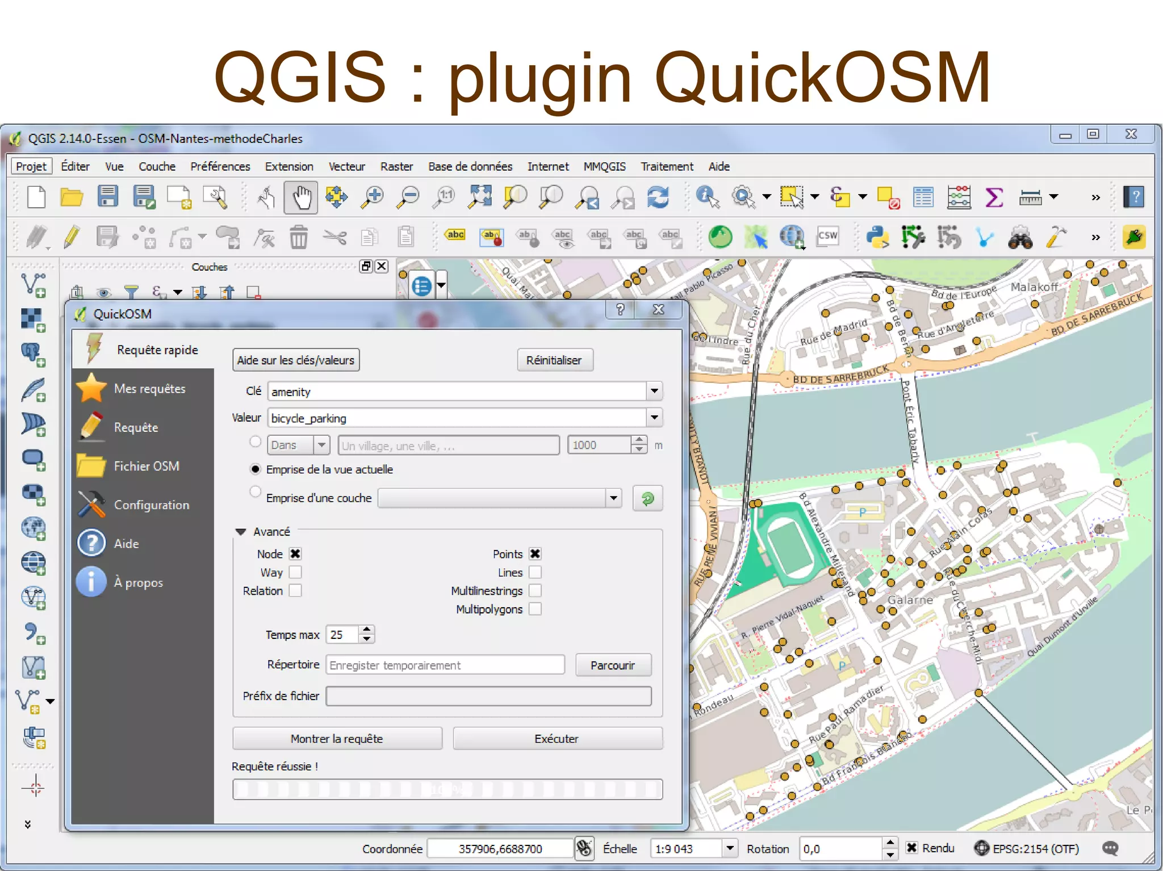Toggle editing with the pencil icon
This screenshot has height=871, width=1163.
(72, 237)
